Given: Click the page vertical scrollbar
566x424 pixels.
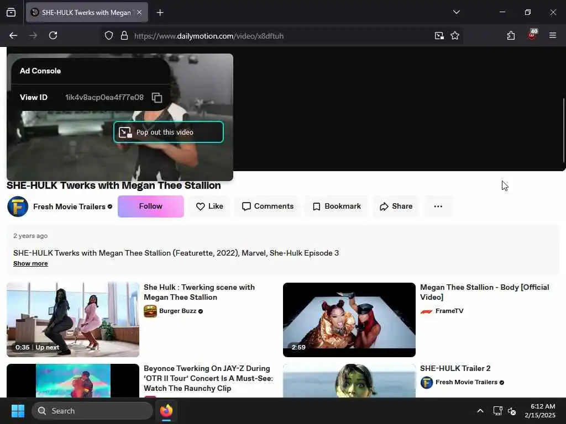Looking at the screenshot, I should pos(564,130).
